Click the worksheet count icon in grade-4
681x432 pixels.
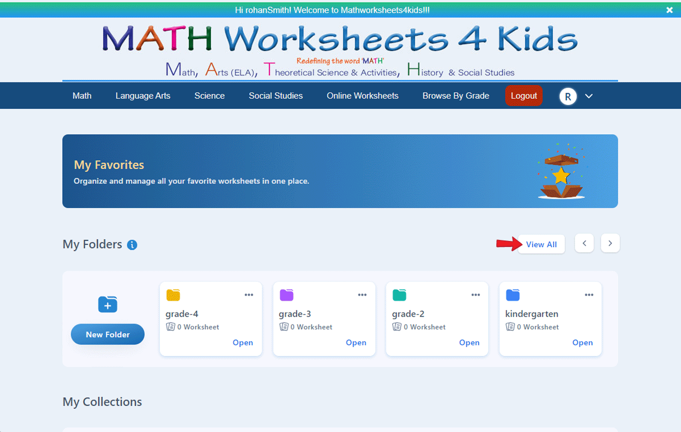pos(171,327)
